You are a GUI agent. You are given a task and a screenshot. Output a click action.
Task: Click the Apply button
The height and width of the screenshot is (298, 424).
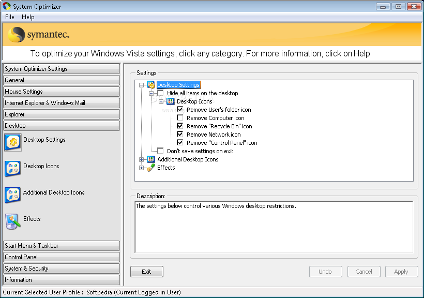click(402, 272)
